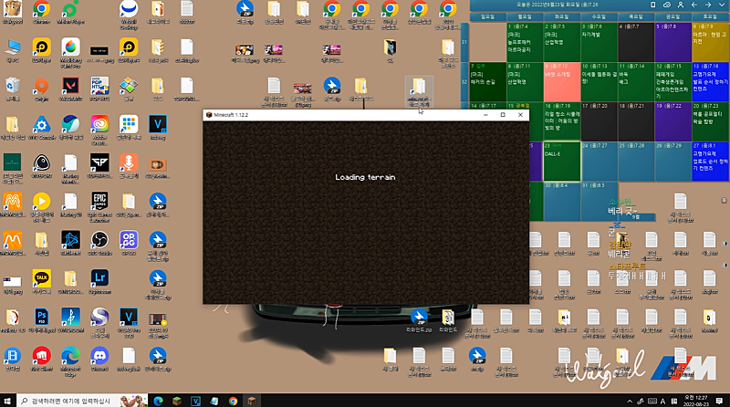
Task: Click the cloud sync icon in calendar header
Action: (x=667, y=5)
